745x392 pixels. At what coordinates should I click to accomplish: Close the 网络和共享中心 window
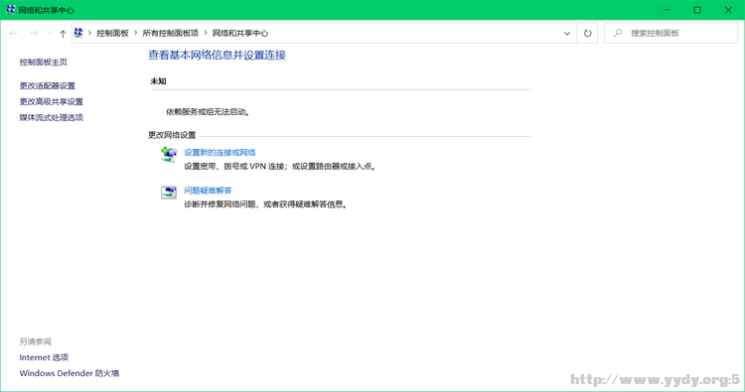click(728, 10)
